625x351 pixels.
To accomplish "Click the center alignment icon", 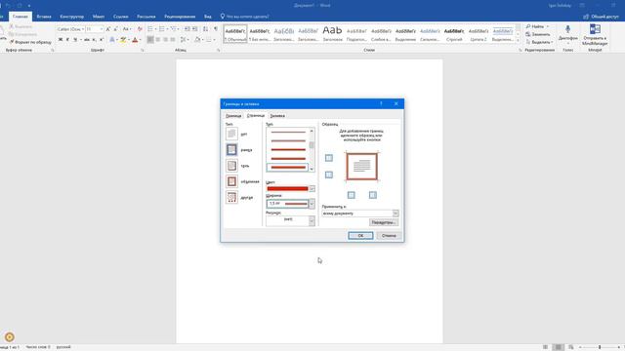I will 158,40.
